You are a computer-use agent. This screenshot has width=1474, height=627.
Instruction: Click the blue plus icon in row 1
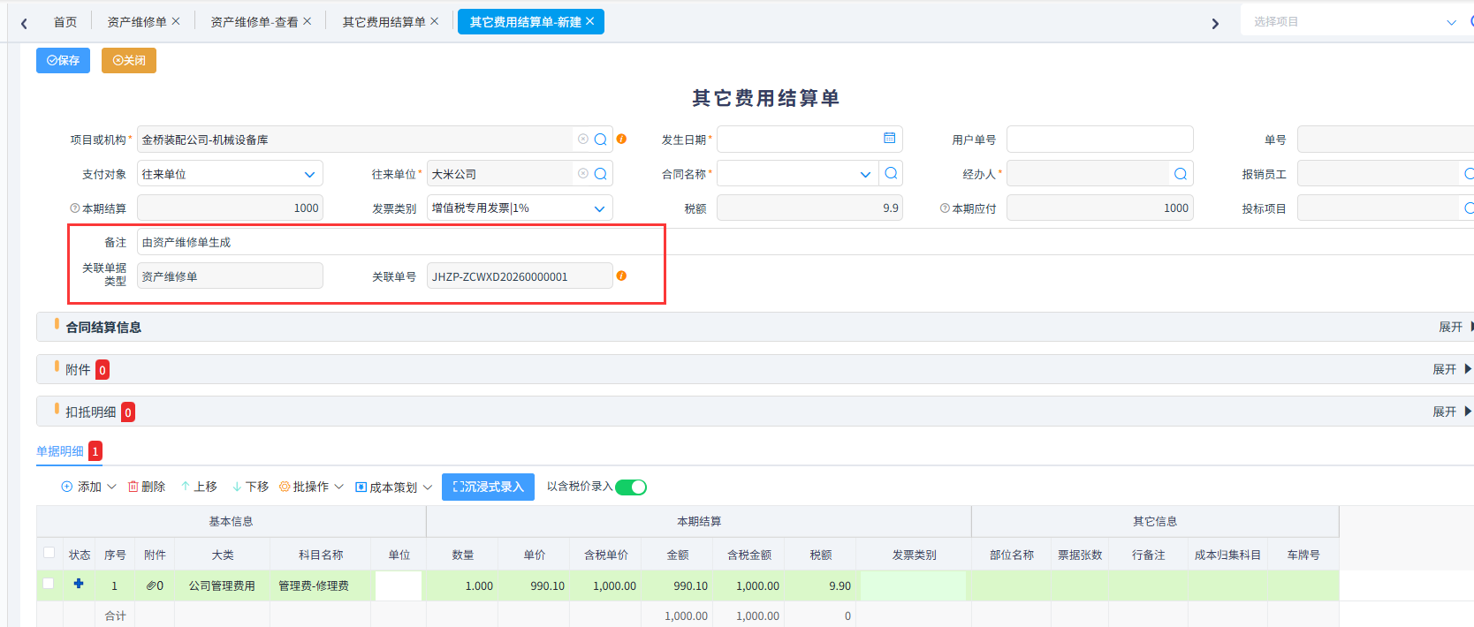(x=79, y=584)
